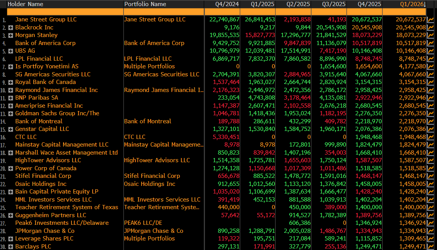The width and height of the screenshot is (437, 250).
Task: Sort by the Q2/2025 column header
Action: [x=294, y=4]
